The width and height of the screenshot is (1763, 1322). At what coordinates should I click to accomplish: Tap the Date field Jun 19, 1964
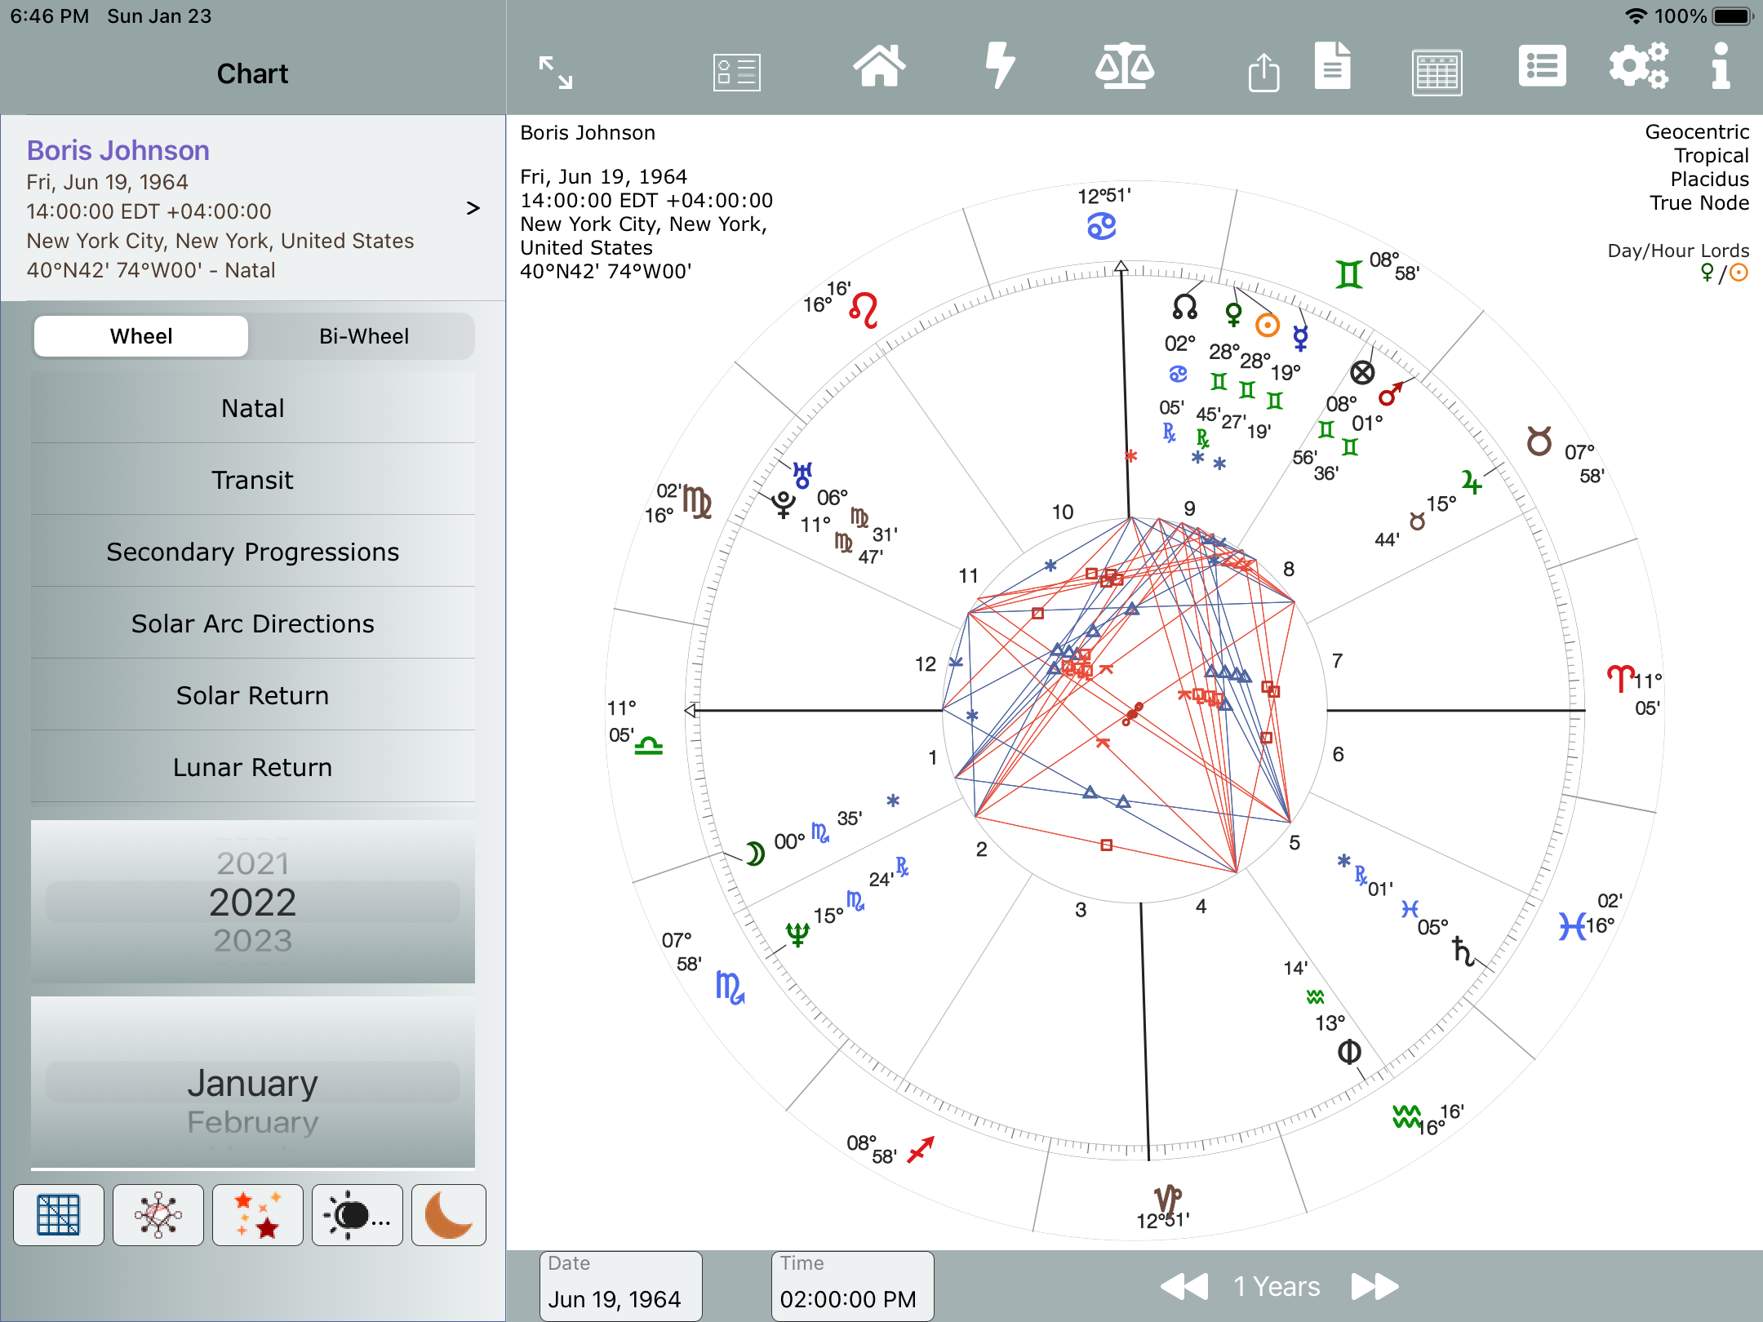tap(620, 1287)
